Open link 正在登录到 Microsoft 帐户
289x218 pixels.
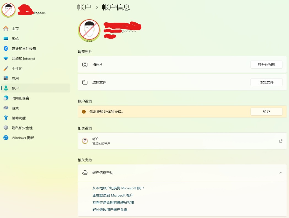(113, 195)
